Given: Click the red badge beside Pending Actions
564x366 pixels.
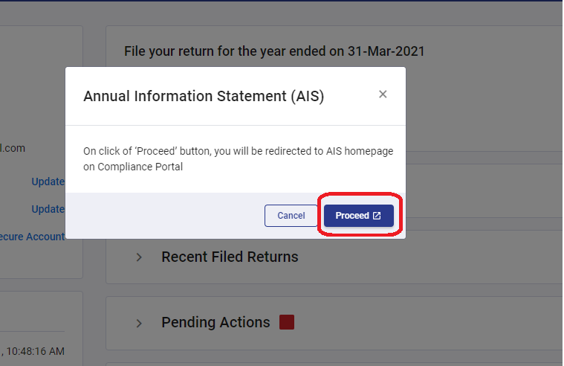Looking at the screenshot, I should point(287,322).
